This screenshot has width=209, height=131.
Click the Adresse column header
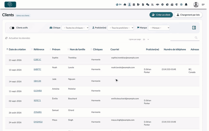(x=195, y=50)
